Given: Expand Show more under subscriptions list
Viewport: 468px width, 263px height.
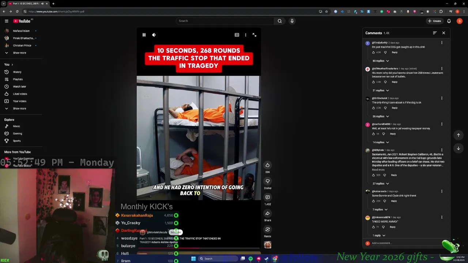Looking at the screenshot, I should tap(19, 53).
